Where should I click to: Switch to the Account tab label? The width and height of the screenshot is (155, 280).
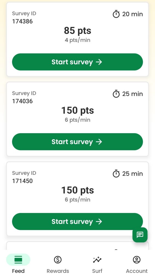click(137, 271)
